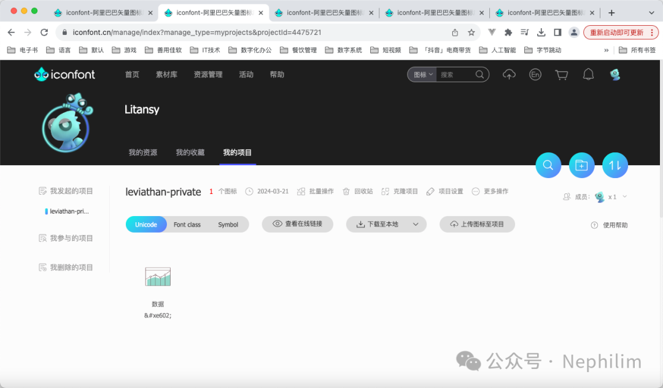Click 上传图标至项目 button
The image size is (663, 388).
[477, 224]
